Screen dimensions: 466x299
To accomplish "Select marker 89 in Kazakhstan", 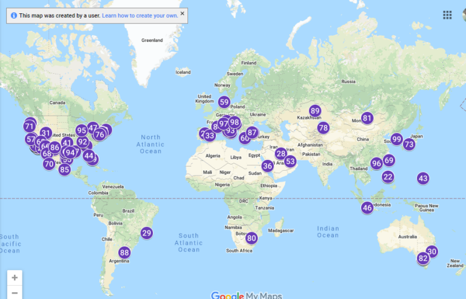I will [315, 111].
